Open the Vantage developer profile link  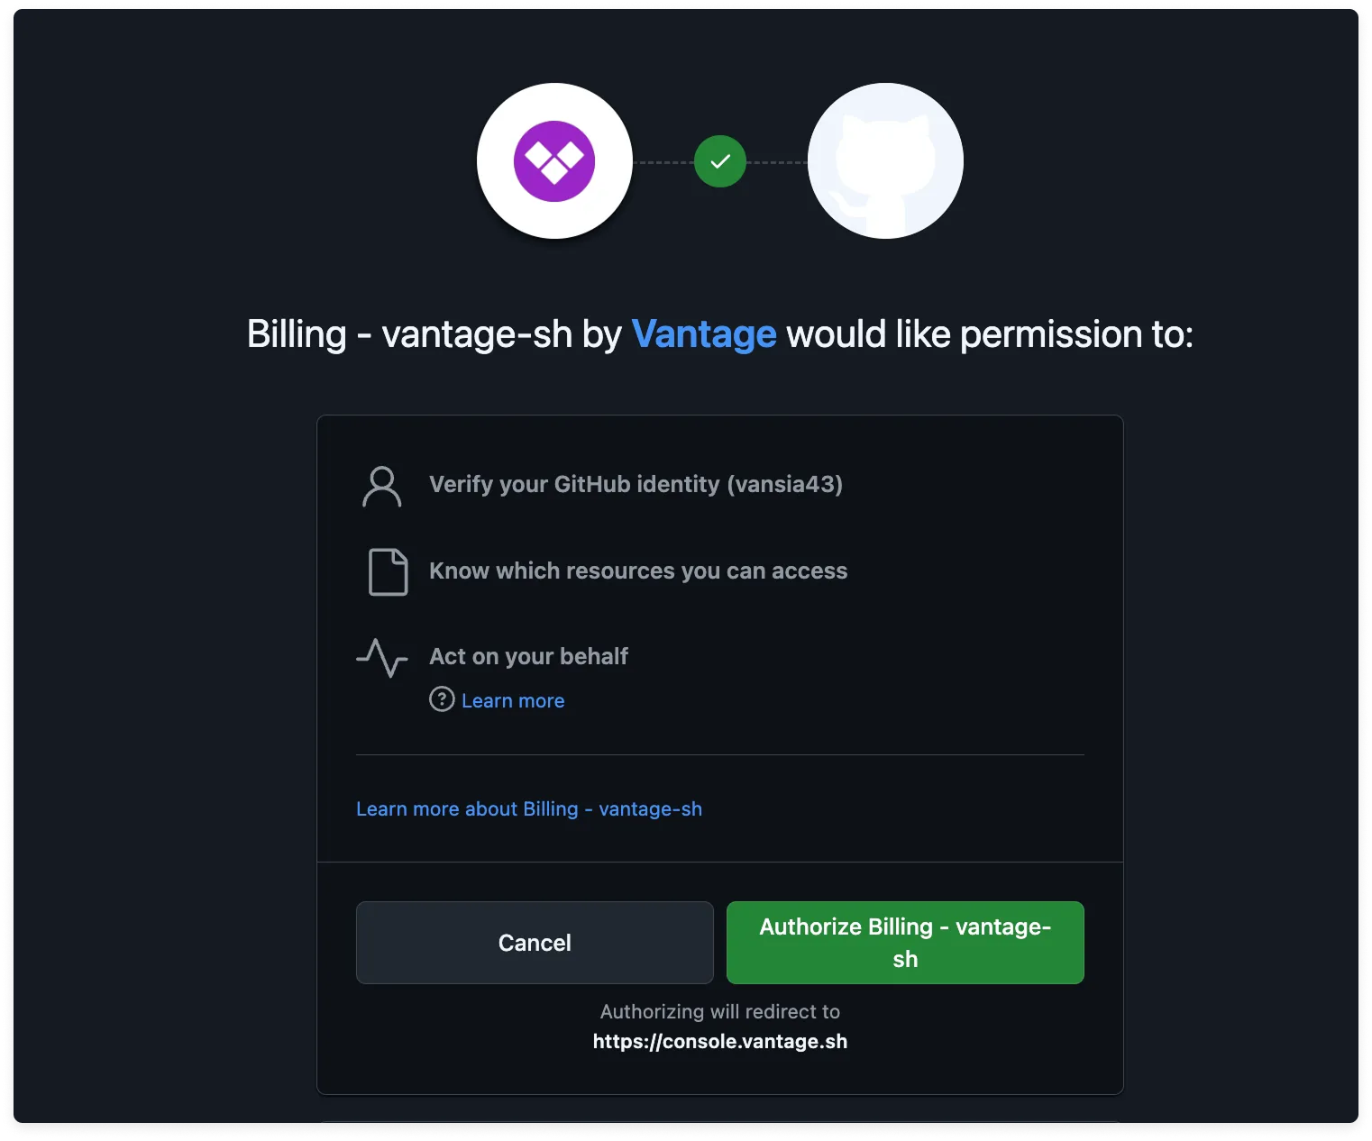click(704, 334)
